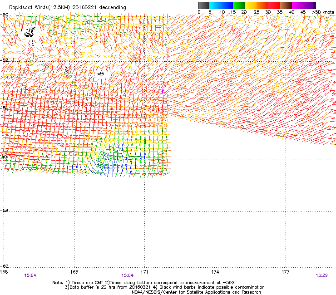Viewport: 336px width, 295px height.
Task: Select the blue 5-15 knots legend segment
Action: (221, 5)
